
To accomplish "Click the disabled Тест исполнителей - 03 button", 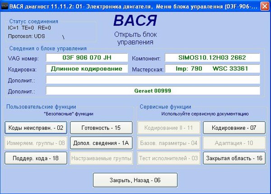I will pos(168,158).
